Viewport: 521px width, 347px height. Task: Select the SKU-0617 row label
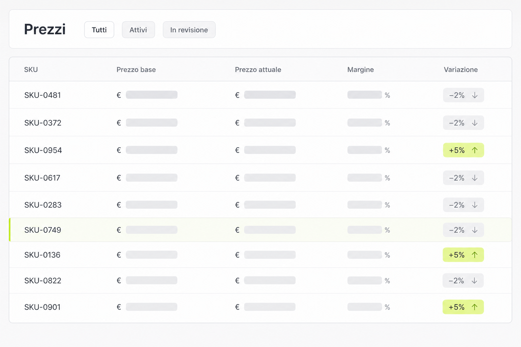42,178
